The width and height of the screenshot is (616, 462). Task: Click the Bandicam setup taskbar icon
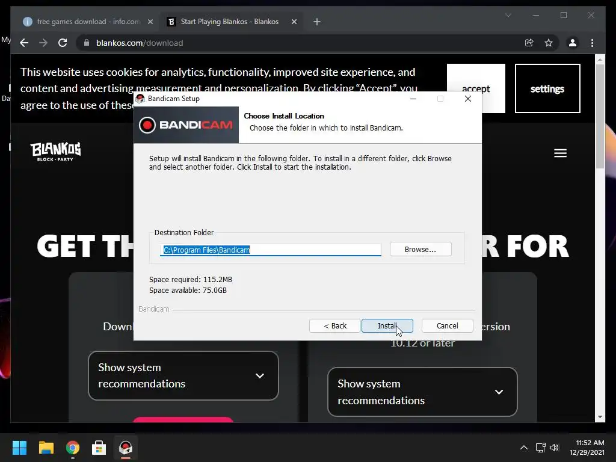click(x=126, y=448)
